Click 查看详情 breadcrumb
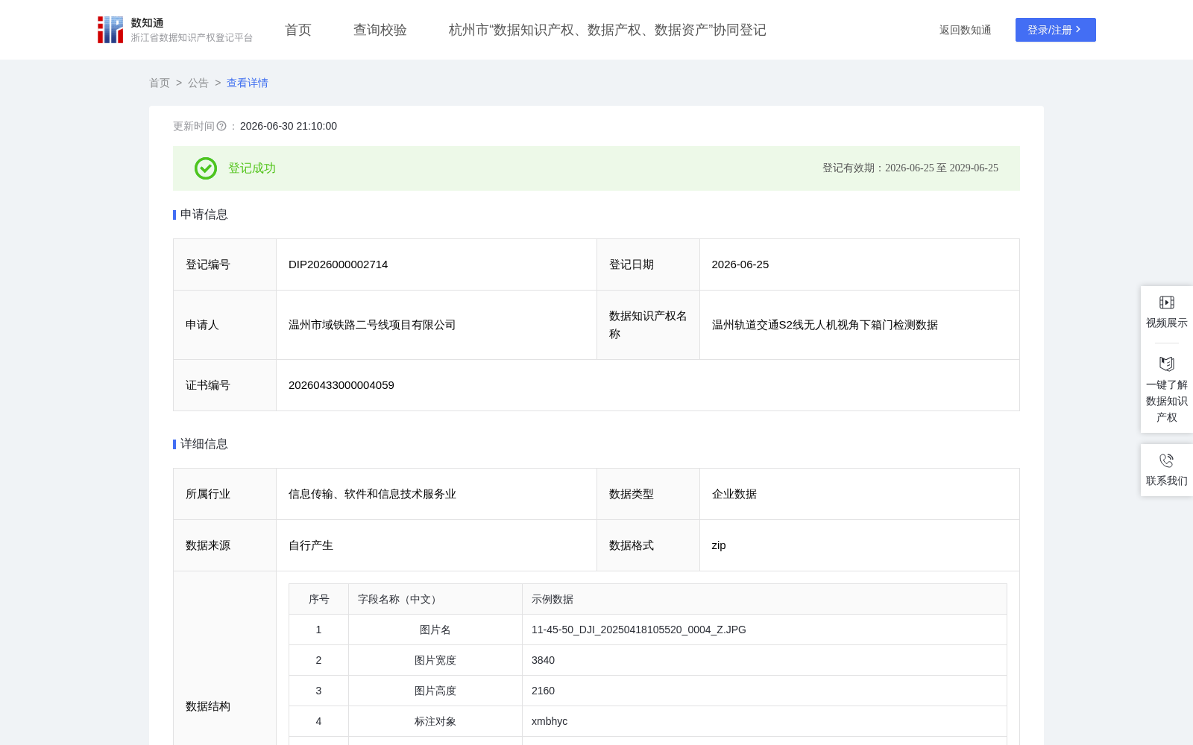 (248, 83)
